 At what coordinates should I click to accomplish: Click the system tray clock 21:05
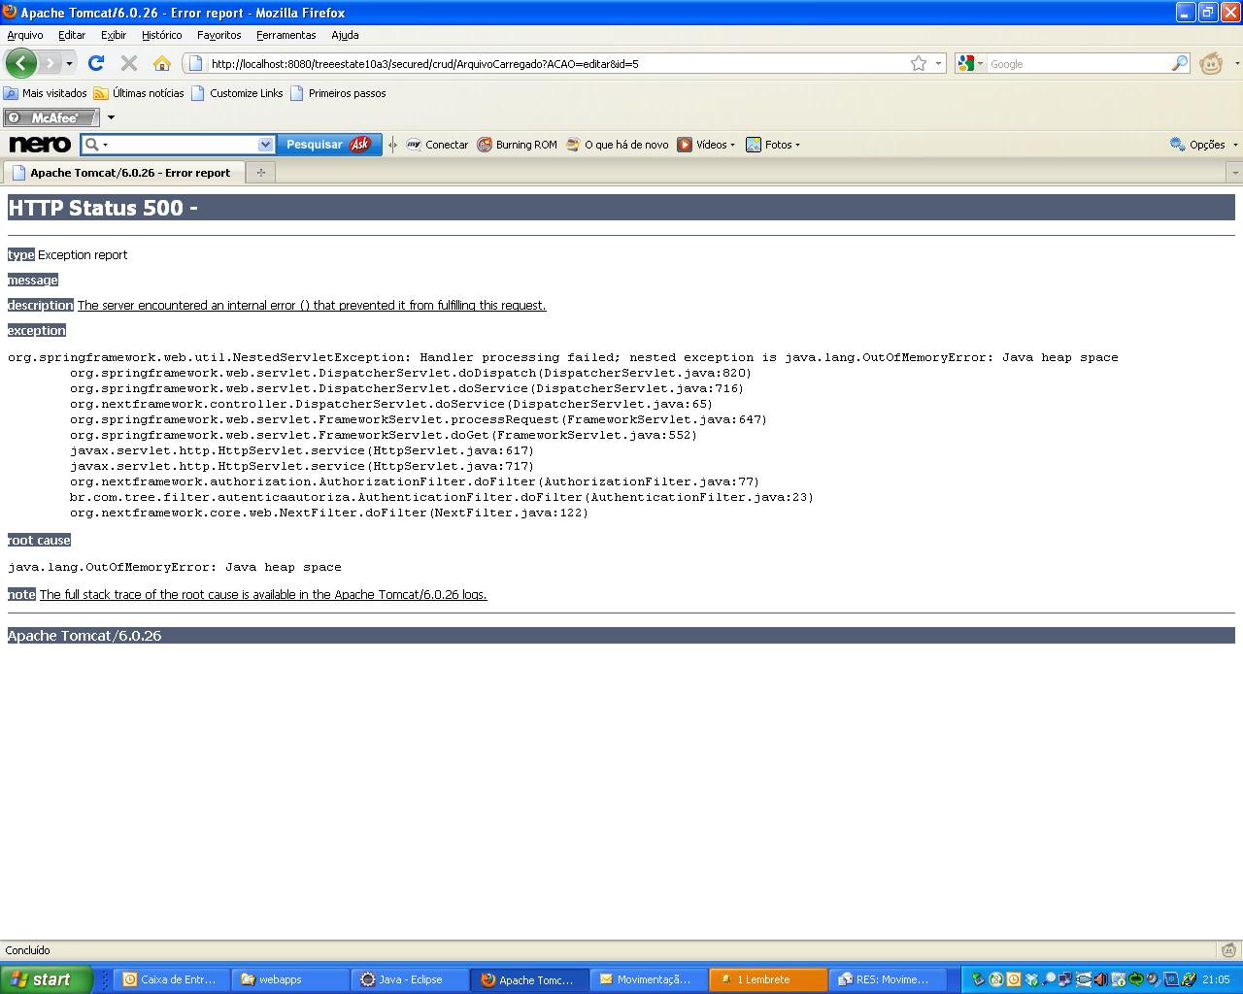coord(1216,979)
